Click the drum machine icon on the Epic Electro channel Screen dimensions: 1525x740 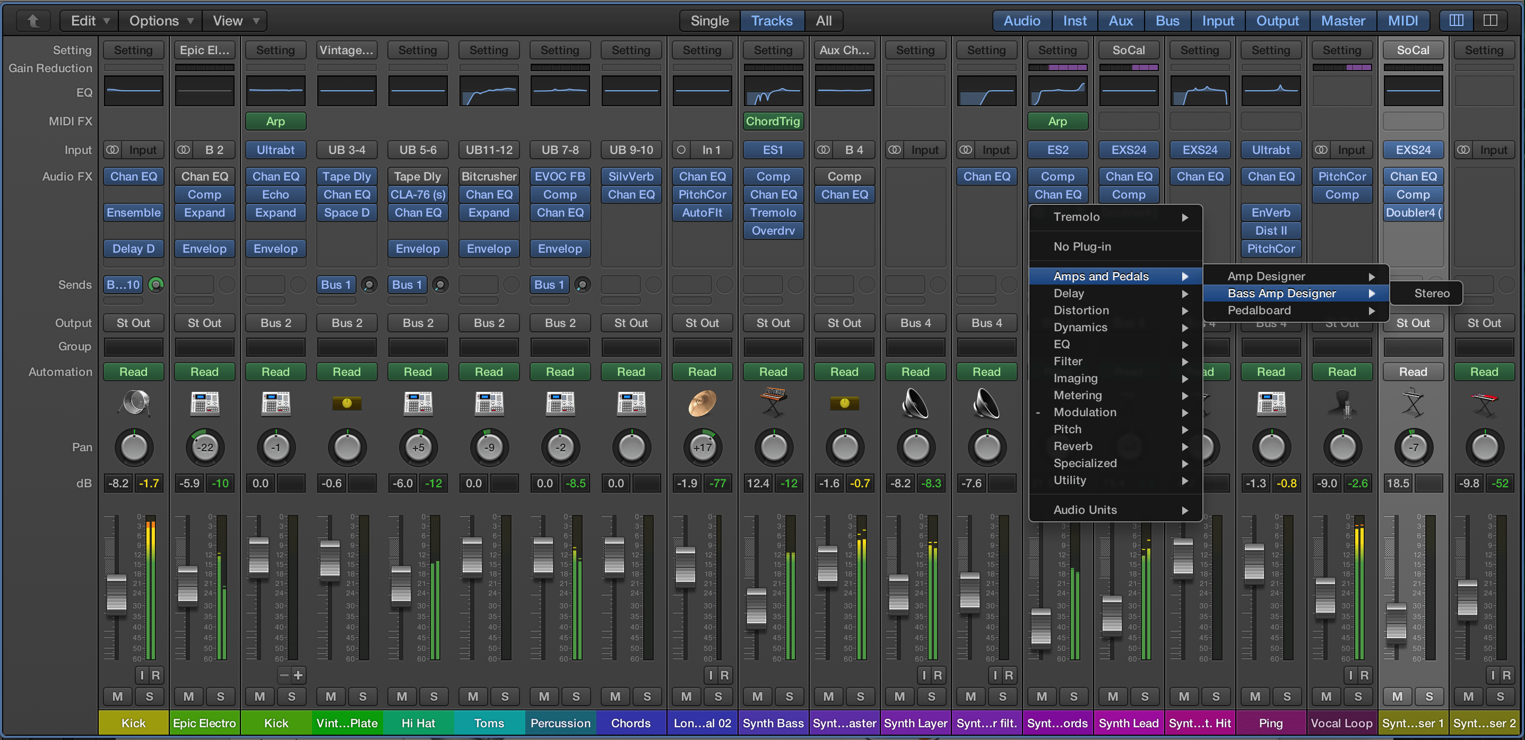point(204,404)
